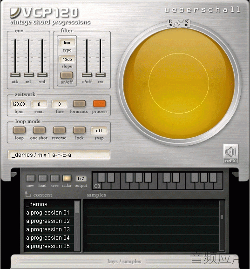Go up a folder with the content arrow
This screenshot has height=269, width=250.
pyautogui.click(x=27, y=195)
